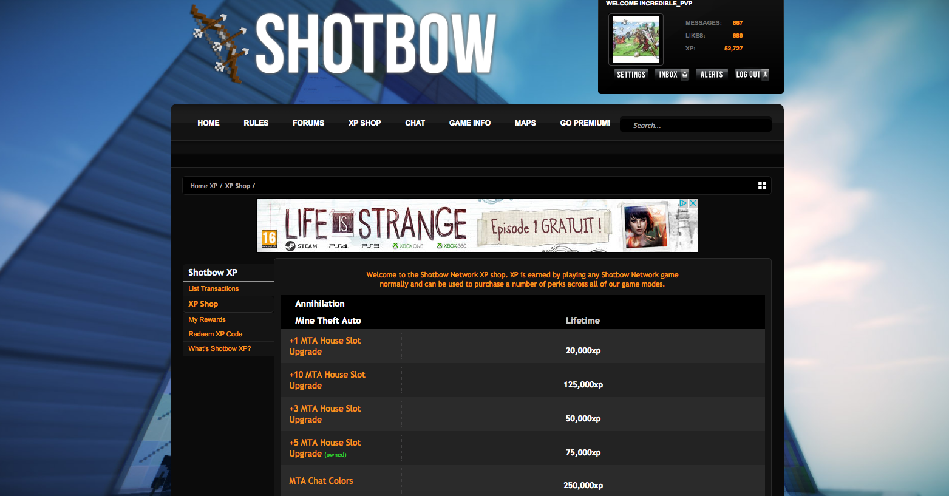Expand the Annihilation category
This screenshot has height=496, width=949.
click(x=319, y=304)
